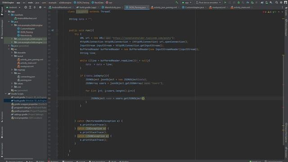Screen dimensions: 288x162
Task: Open Search Everywhere magnifier icon
Action: 277,3
